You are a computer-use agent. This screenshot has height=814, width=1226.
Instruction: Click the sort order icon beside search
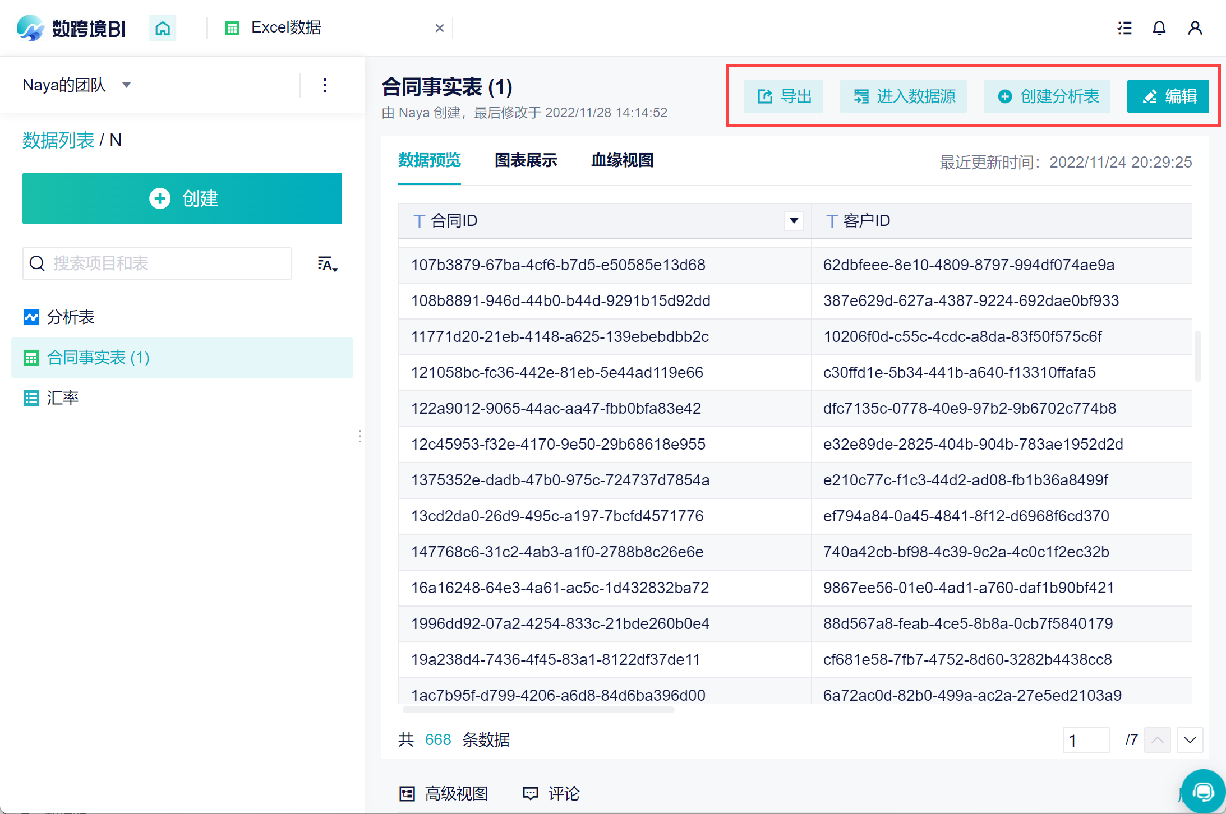327,264
